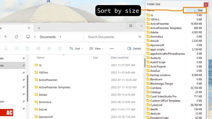Click the Cut scissors icon
The height and width of the screenshot is (119, 212).
(x=6, y=49)
